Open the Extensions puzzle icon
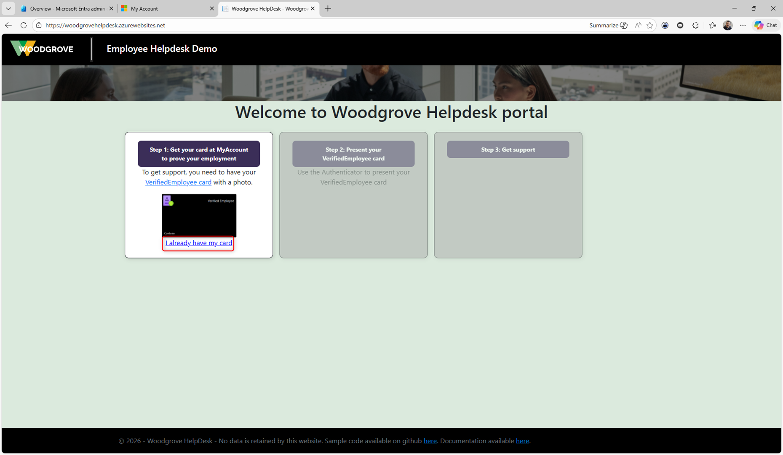 [695, 25]
